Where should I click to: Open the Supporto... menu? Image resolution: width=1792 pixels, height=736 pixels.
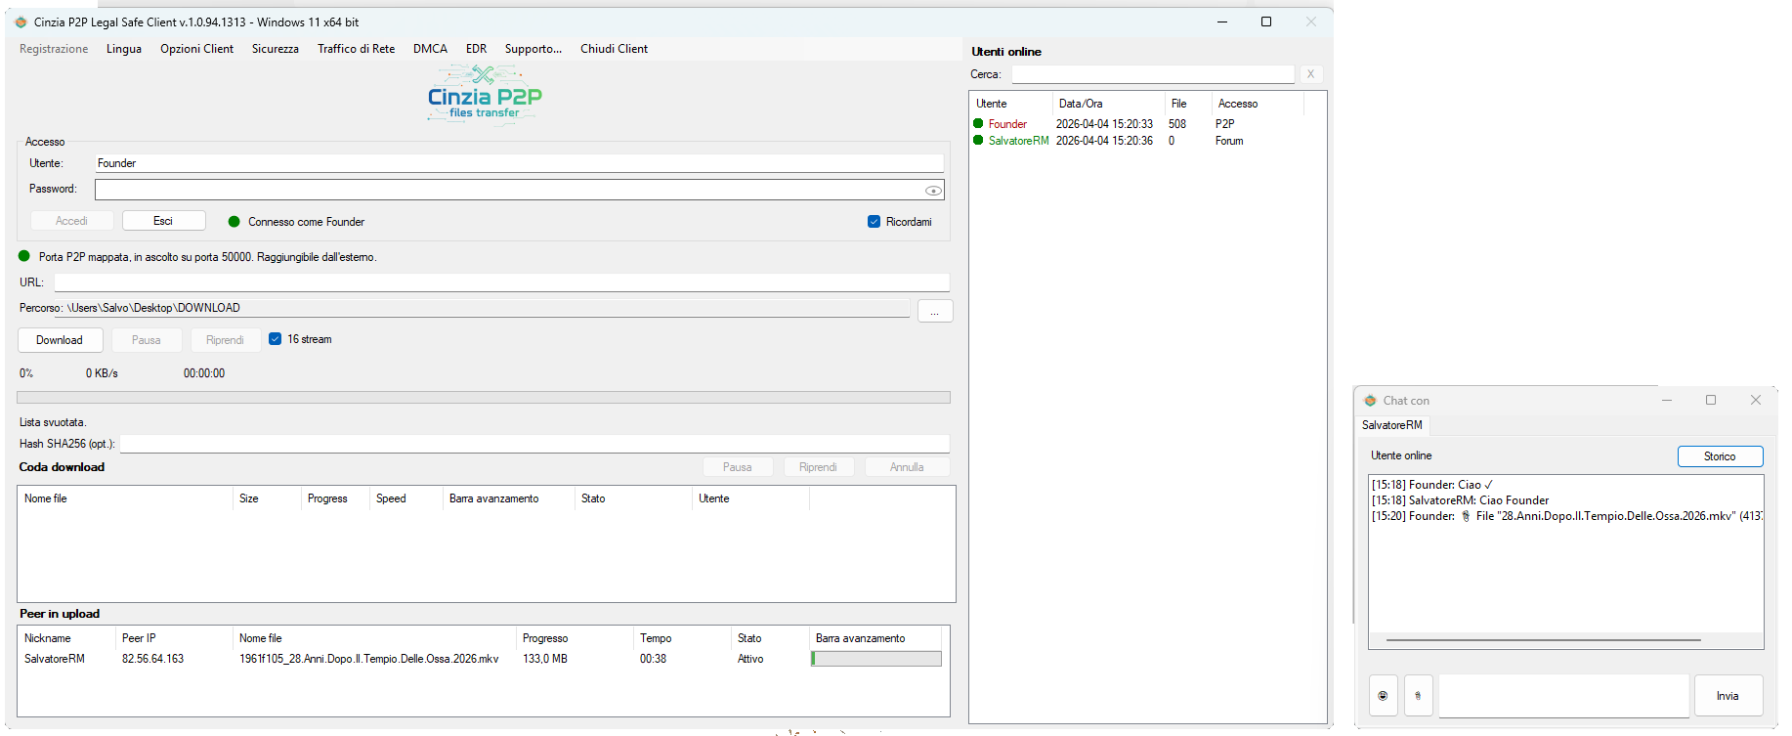tap(533, 49)
